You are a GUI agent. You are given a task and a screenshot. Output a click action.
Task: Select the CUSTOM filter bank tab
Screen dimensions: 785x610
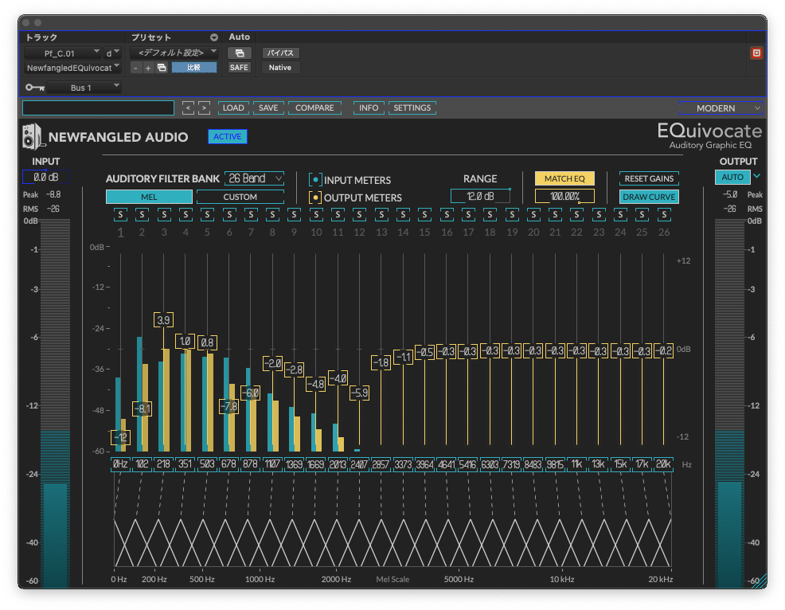(x=240, y=197)
